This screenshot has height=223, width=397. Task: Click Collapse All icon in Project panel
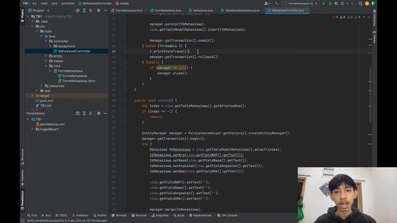91,11
